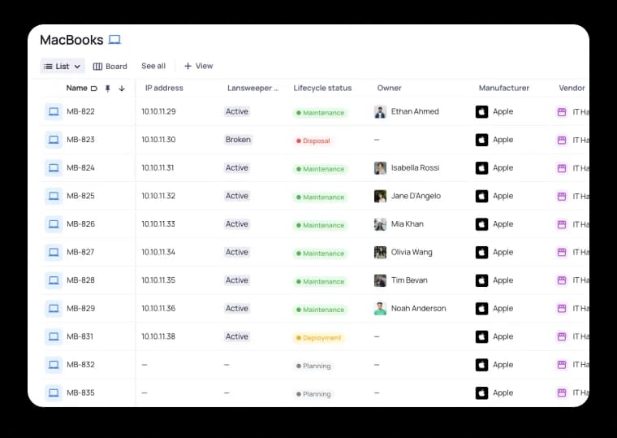617x438 pixels.
Task: Click the pin icon in Name header
Action: click(x=107, y=89)
